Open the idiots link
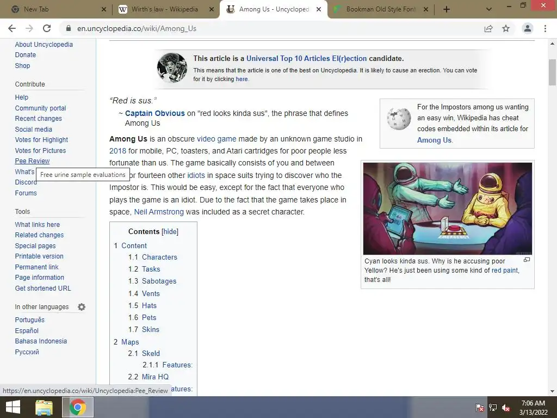Viewport: 557px width, 418px height. click(196, 175)
